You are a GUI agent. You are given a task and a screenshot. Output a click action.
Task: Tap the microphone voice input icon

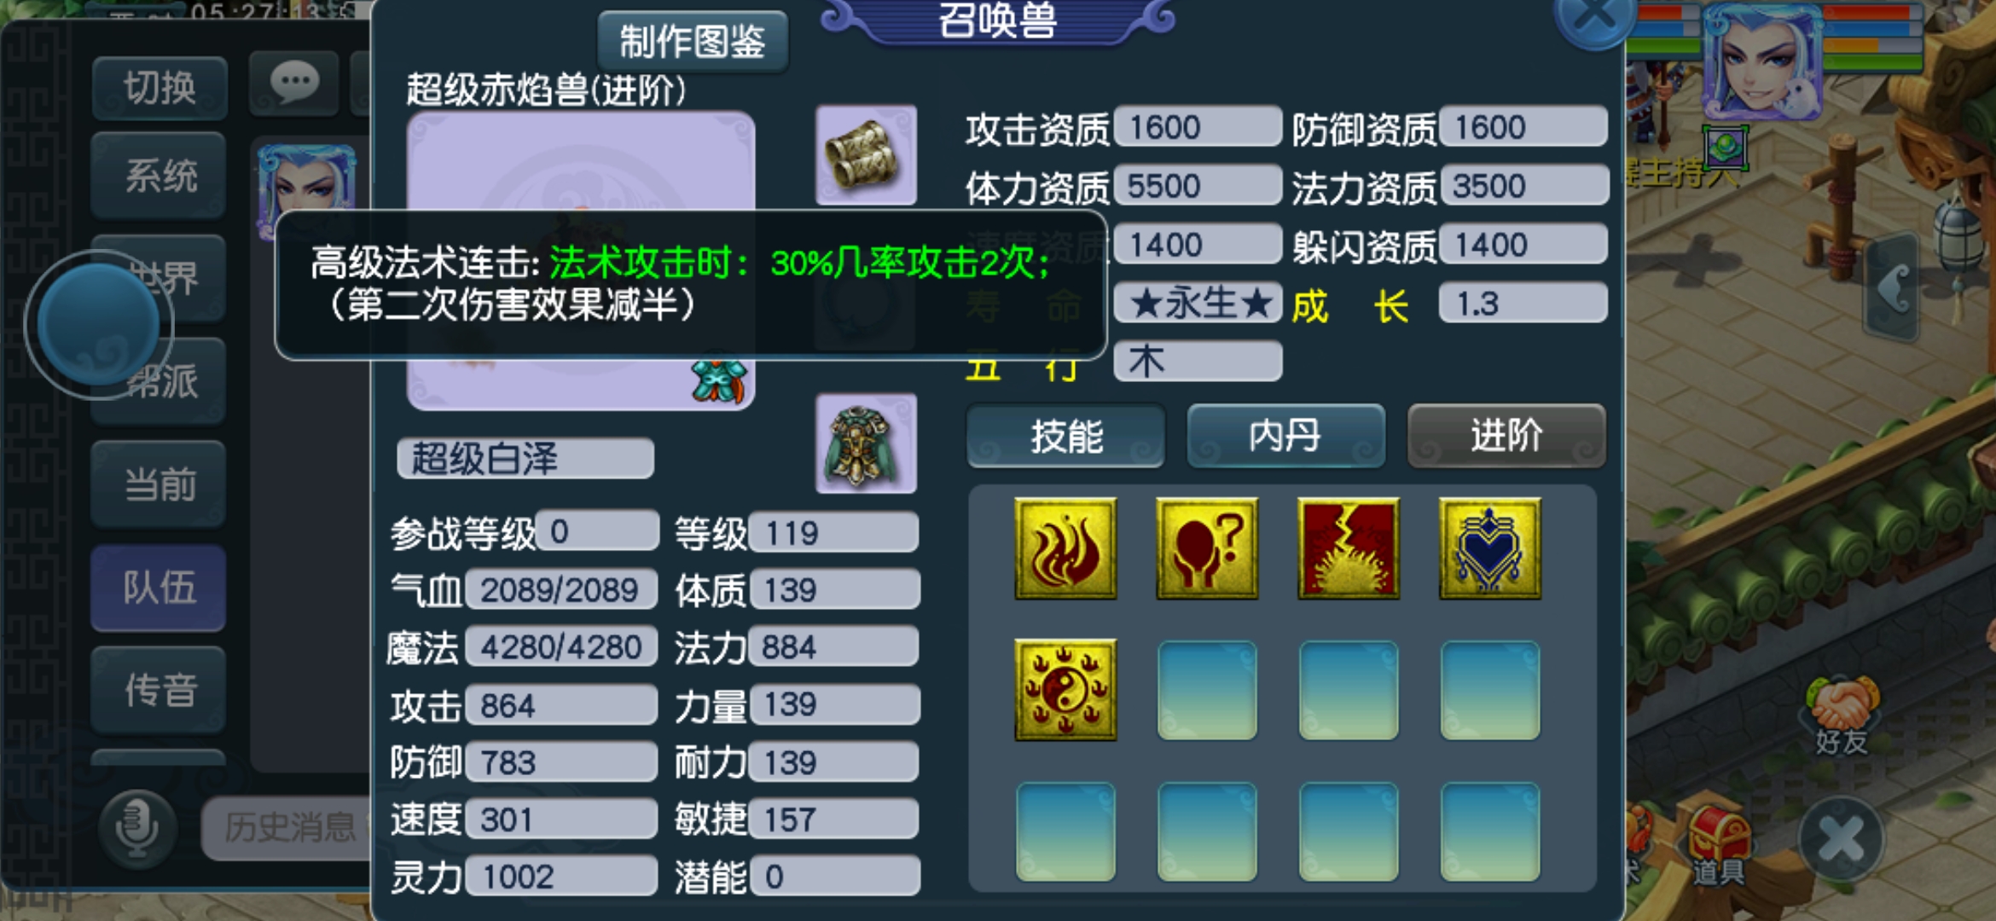tap(137, 827)
